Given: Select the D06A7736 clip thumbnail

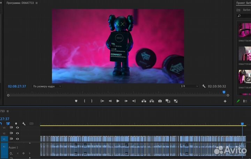Looking at the screenshot, I should (x=244, y=30).
